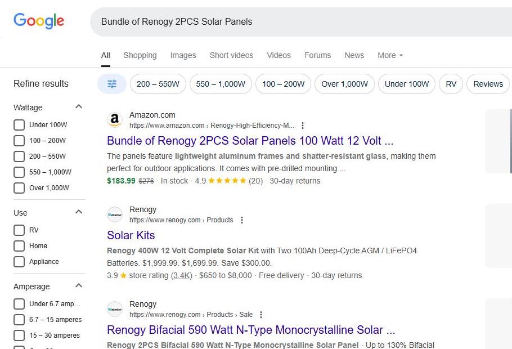Screen dimensions: 512x349
Task: Open three-dot menu for Renogy Sale result
Action: coord(261,315)
